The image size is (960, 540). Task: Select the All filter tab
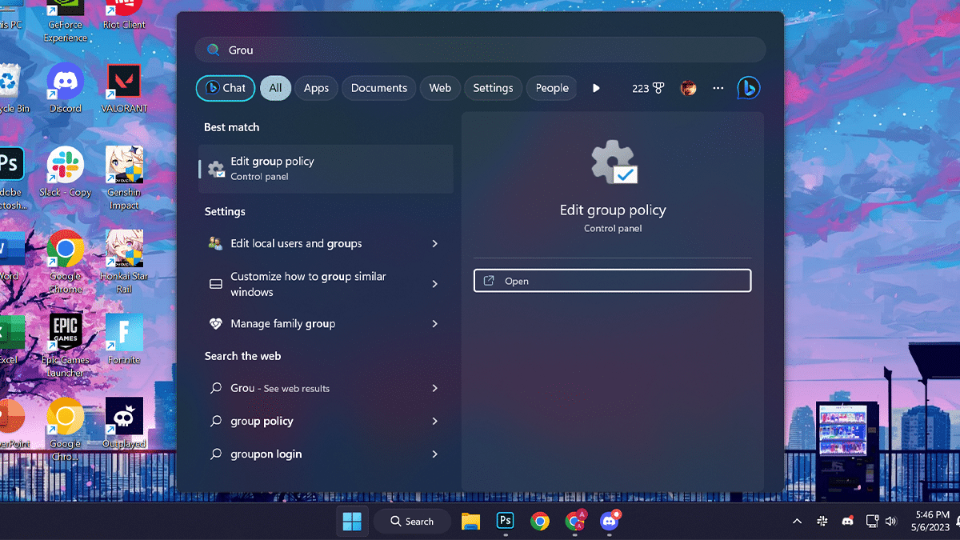pyautogui.click(x=275, y=88)
